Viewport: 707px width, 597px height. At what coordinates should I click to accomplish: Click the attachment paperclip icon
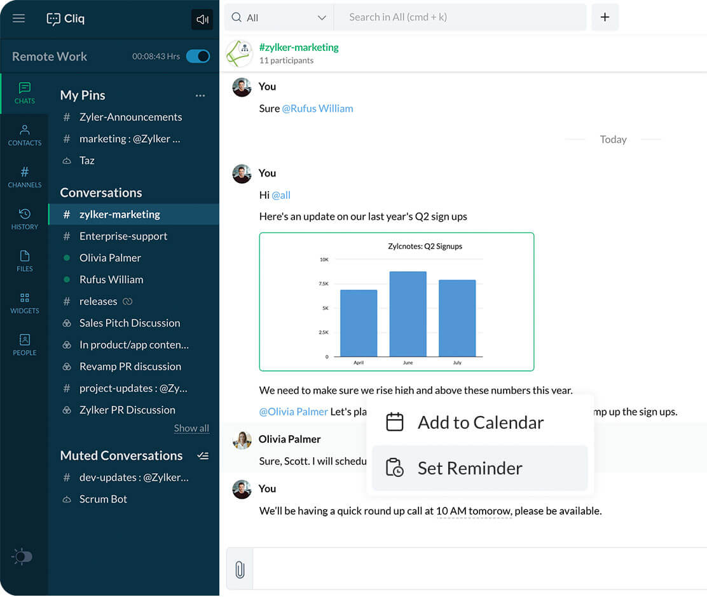(x=240, y=570)
